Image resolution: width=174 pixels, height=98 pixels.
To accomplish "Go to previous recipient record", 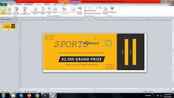I will (x=88, y=8).
